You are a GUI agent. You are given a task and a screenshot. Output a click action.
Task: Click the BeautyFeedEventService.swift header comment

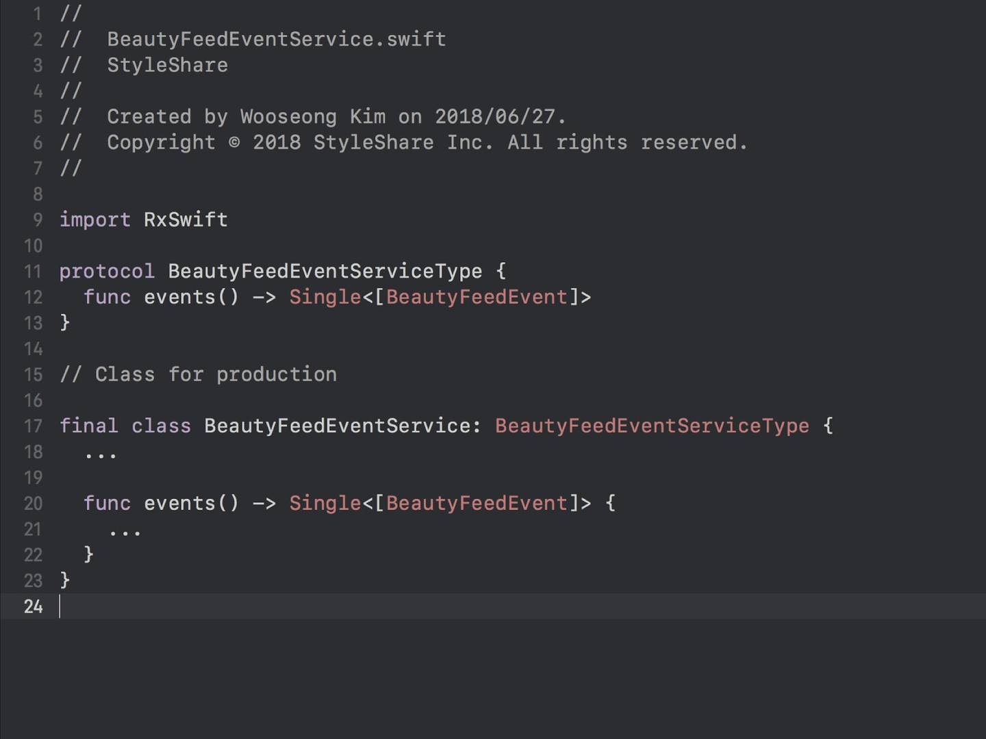(276, 40)
